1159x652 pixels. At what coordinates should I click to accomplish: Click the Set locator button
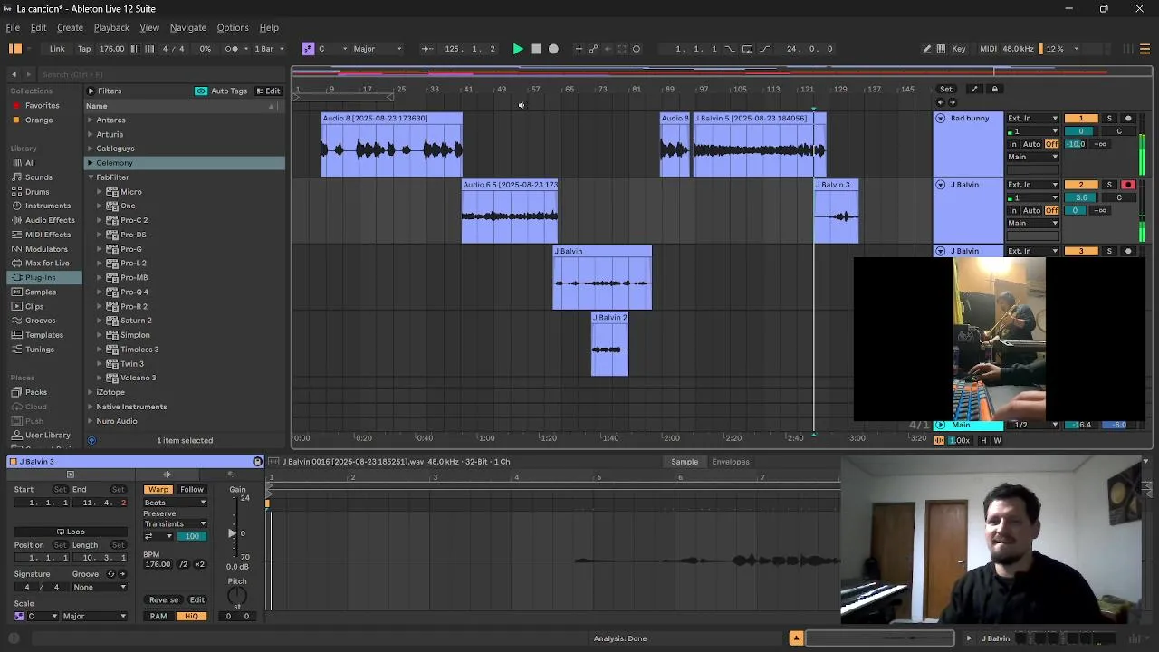[945, 89]
